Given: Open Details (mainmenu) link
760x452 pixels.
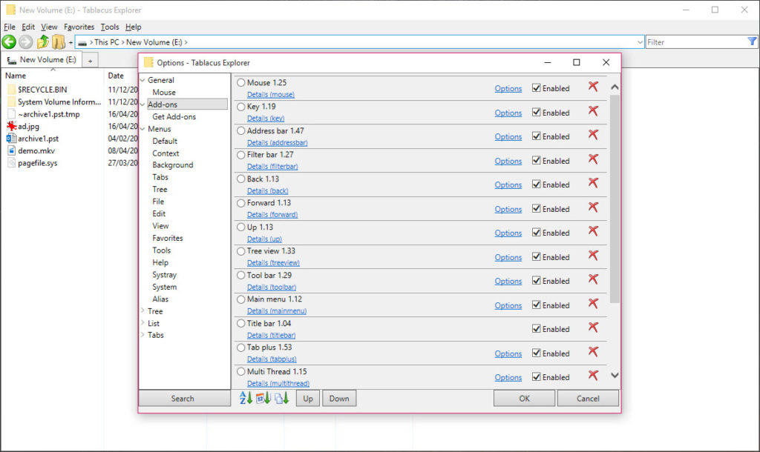Looking at the screenshot, I should coord(277,310).
